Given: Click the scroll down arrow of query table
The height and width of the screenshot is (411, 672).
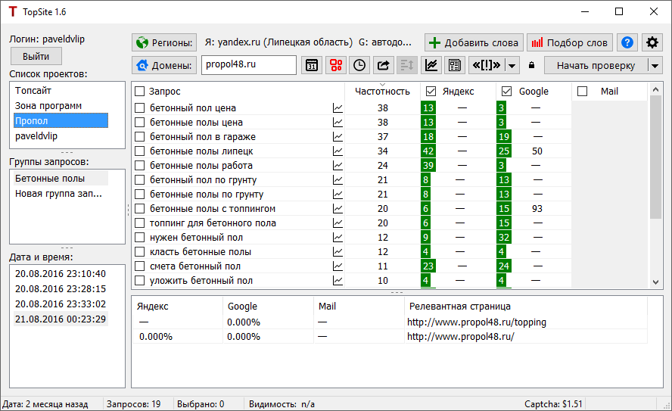Looking at the screenshot, I should pyautogui.click(x=655, y=282).
